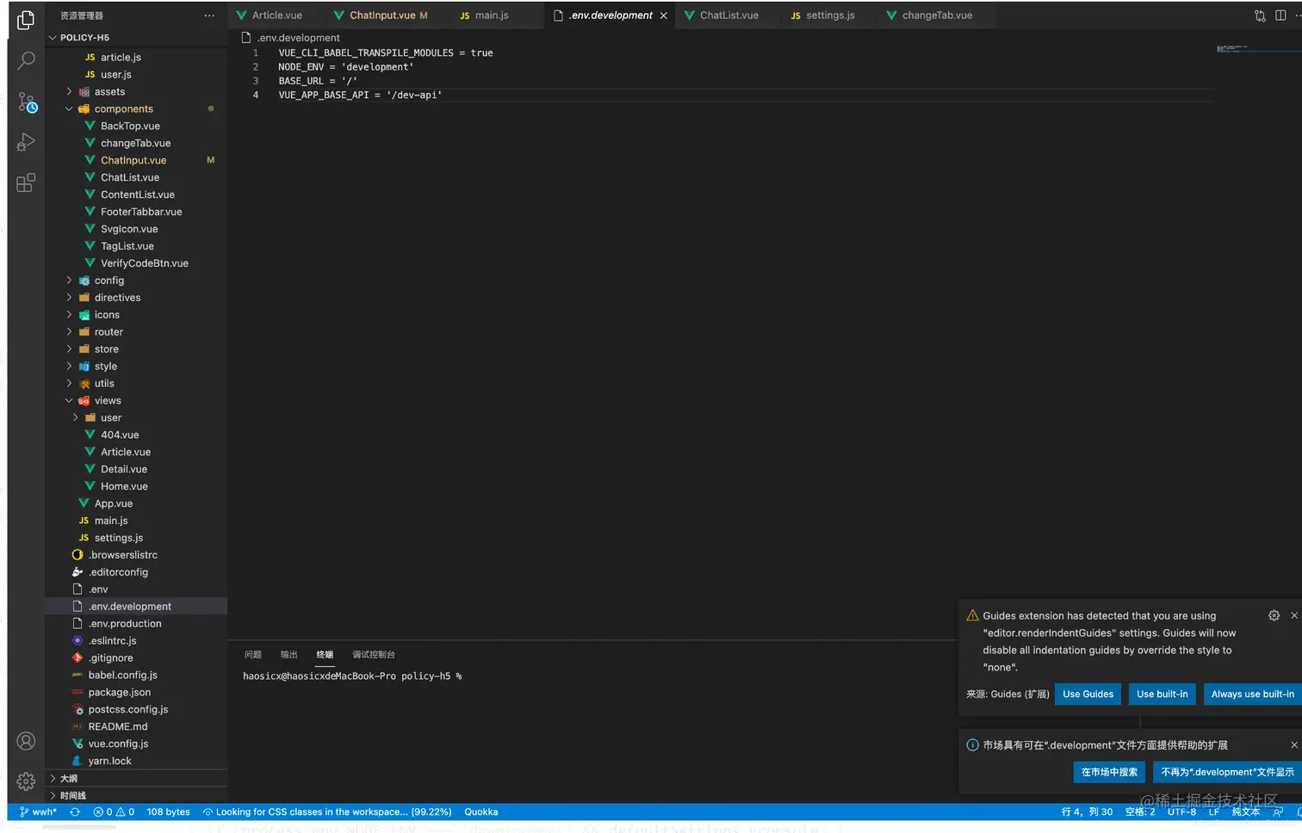
Task: Click the don't show again for .development button
Action: [1227, 772]
